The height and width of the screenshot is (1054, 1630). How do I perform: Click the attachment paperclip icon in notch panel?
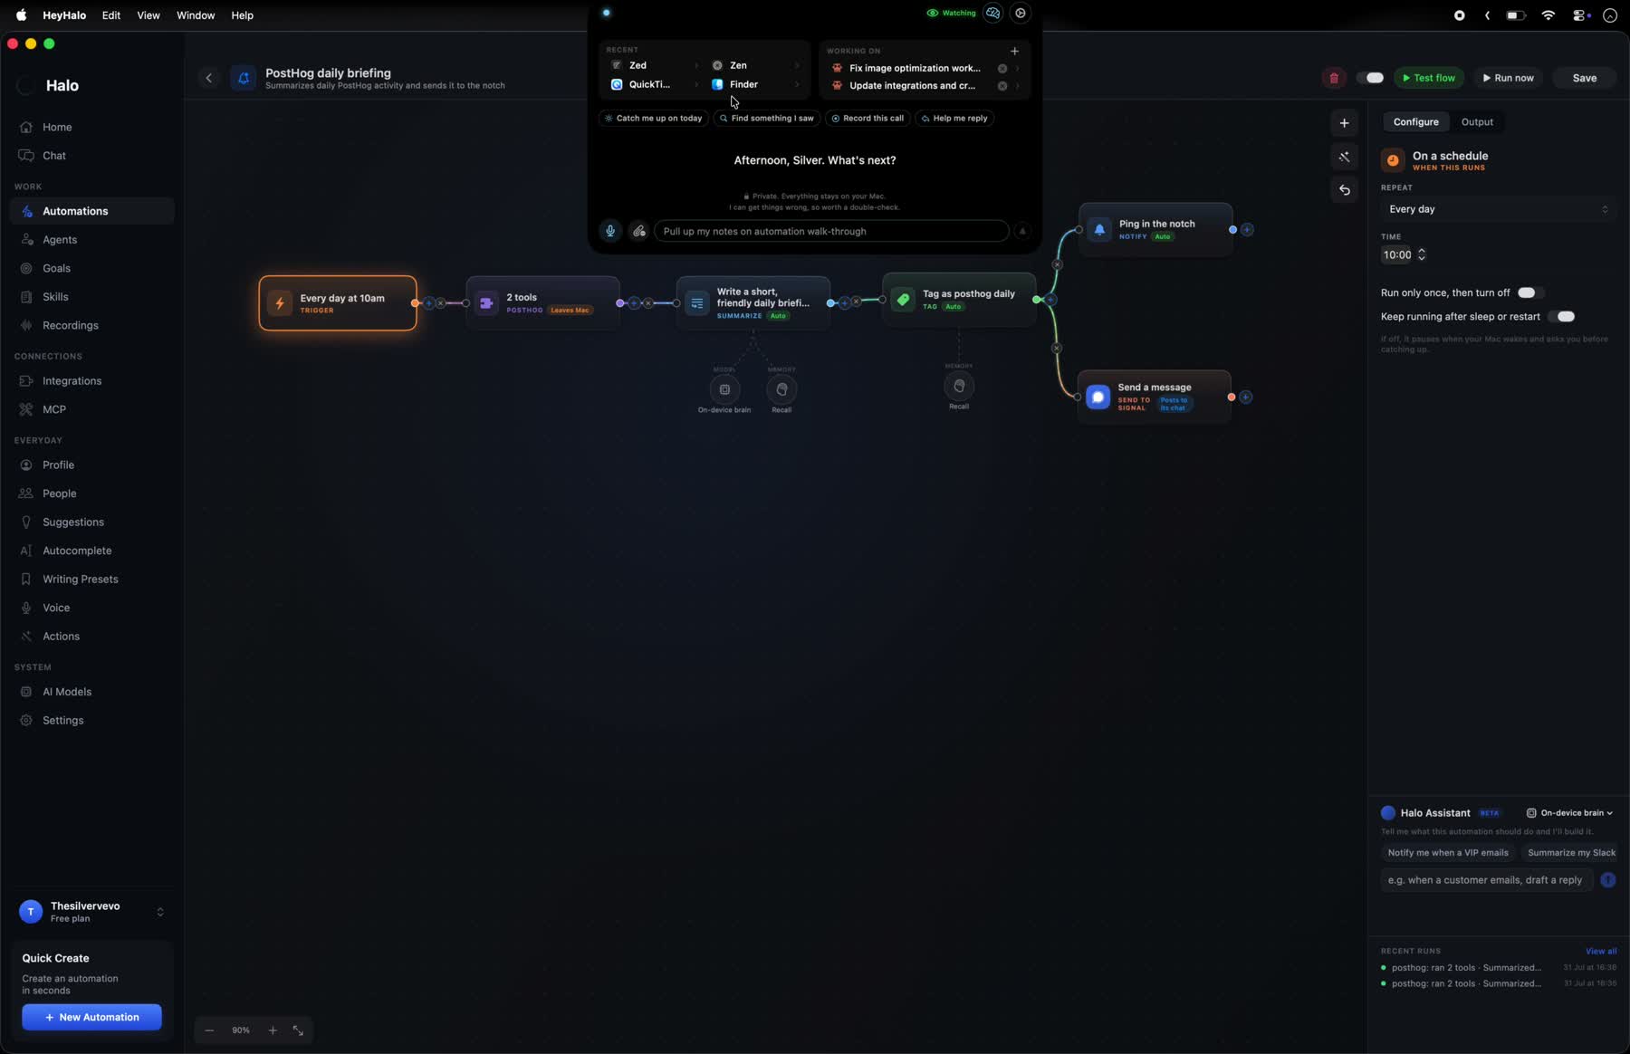click(x=639, y=232)
